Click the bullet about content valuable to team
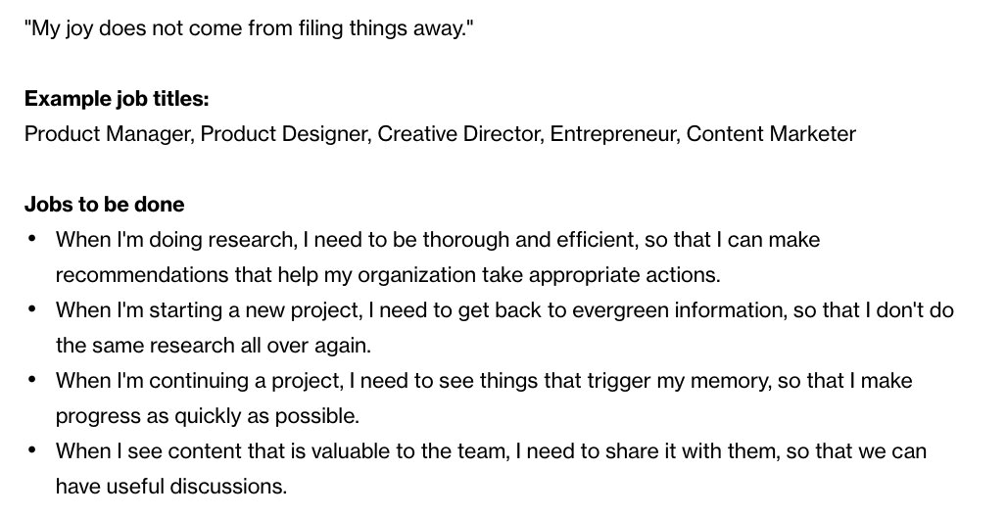 tap(492, 469)
